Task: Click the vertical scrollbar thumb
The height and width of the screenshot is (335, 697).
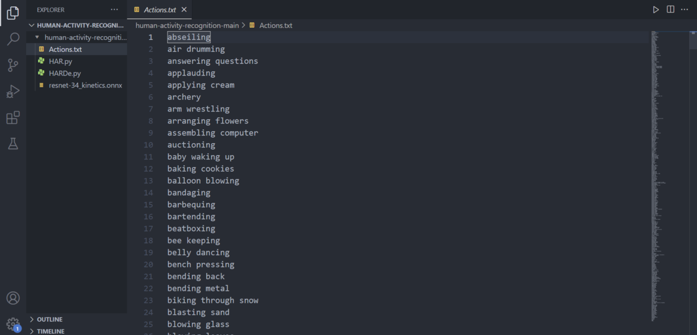Action: [693, 40]
